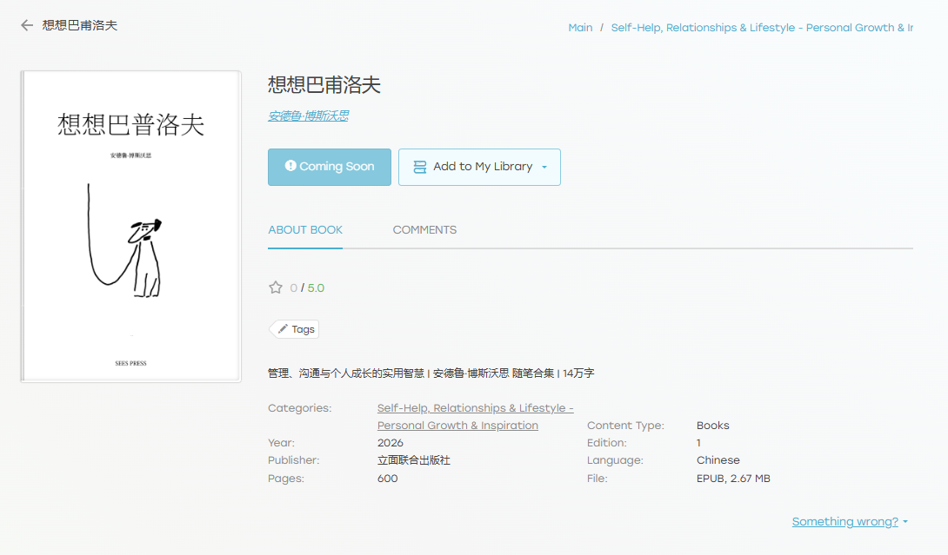
Task: Click the Tags label to edit tags
Action: (x=303, y=329)
